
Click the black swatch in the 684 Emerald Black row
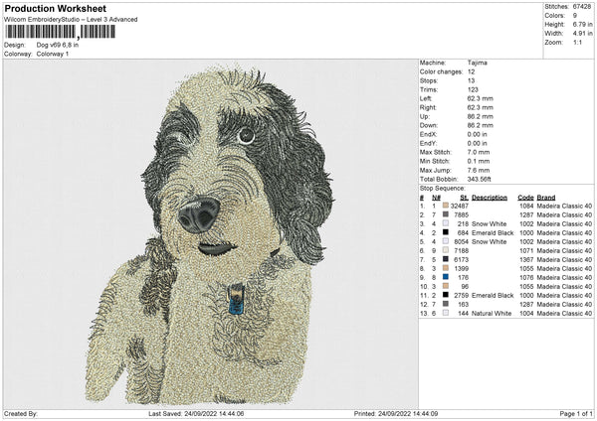[446, 232]
